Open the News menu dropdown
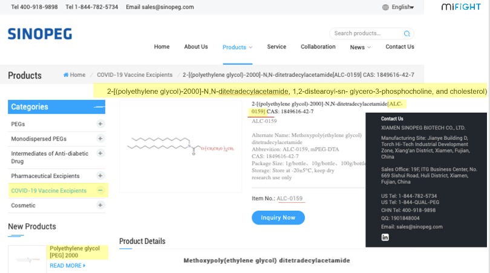This screenshot has height=273, width=490. (x=360, y=47)
